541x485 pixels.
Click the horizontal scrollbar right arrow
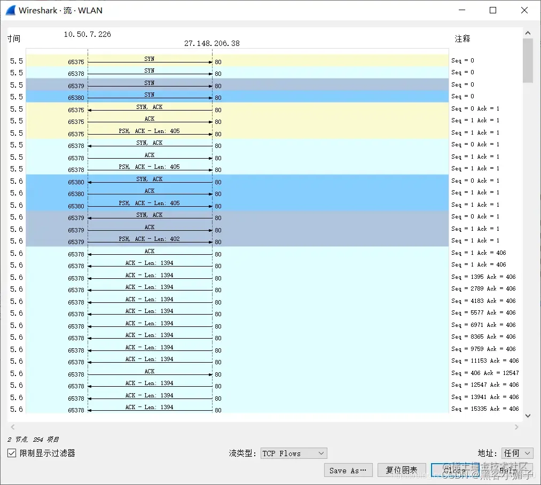[x=516, y=427]
